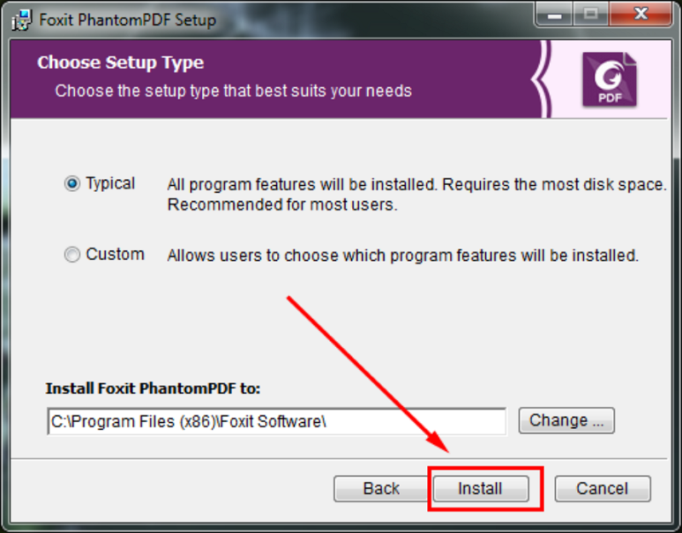The image size is (682, 533).
Task: Click the "Custom" option label text
Action: coord(115,254)
